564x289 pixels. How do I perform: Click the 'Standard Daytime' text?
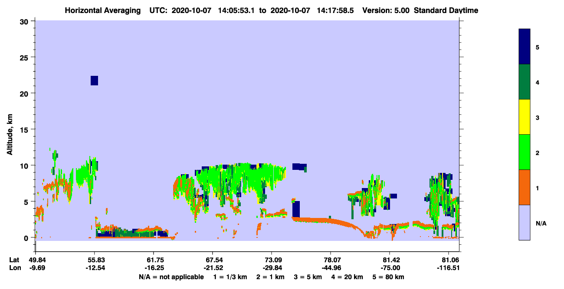coord(446,10)
